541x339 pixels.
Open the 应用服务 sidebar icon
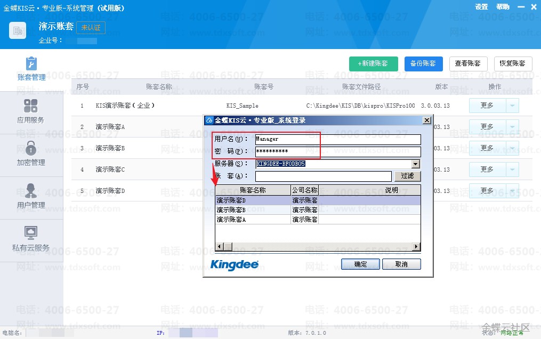tap(31, 106)
